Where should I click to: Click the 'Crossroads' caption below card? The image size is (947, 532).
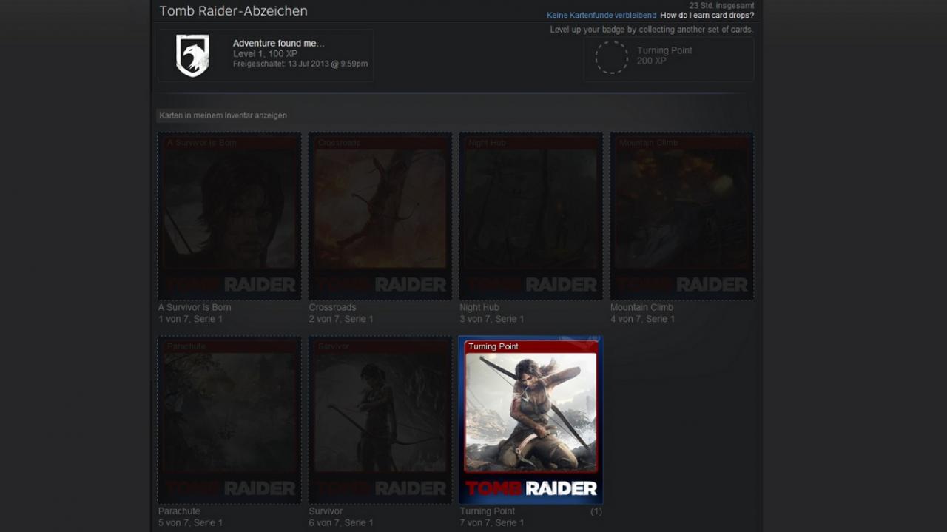(x=332, y=307)
